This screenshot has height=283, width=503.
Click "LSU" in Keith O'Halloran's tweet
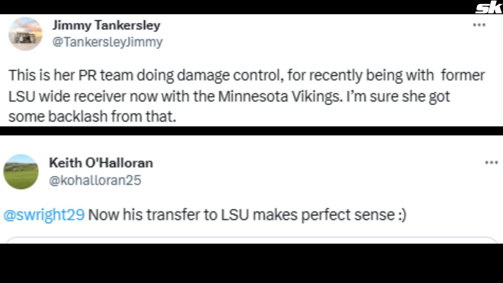pyautogui.click(x=235, y=215)
